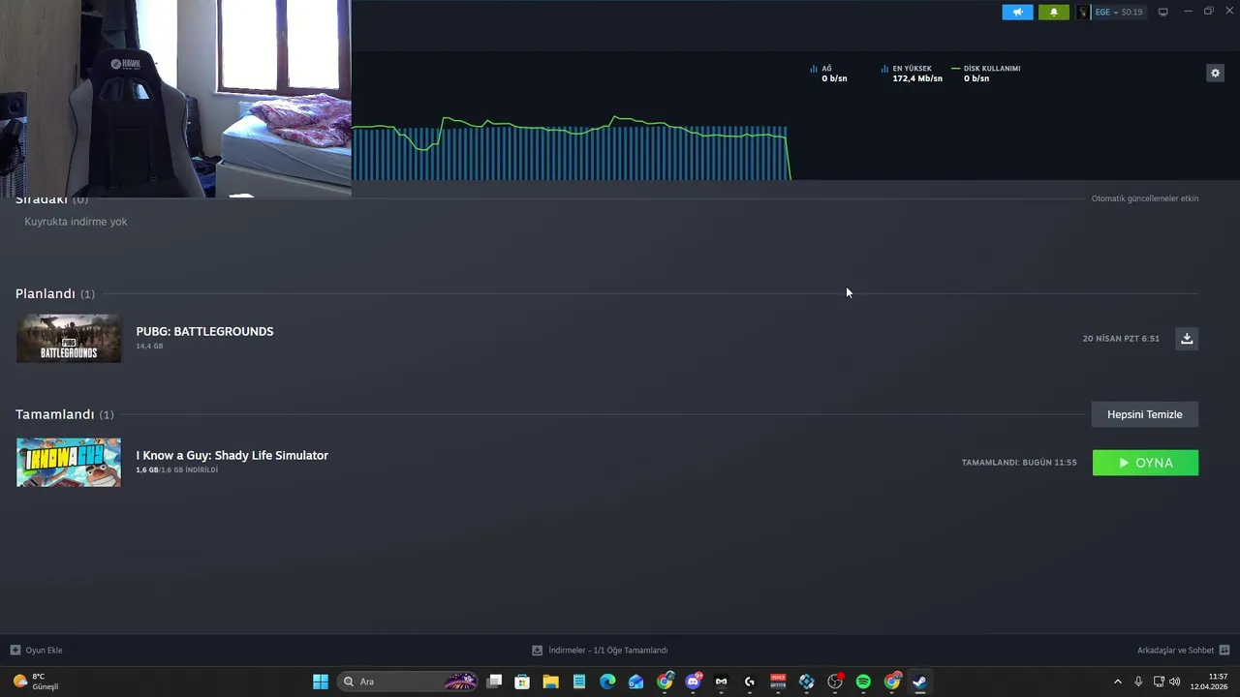1240x697 pixels.
Task: Open Voicemeeter from taskbar
Action: pos(778,682)
